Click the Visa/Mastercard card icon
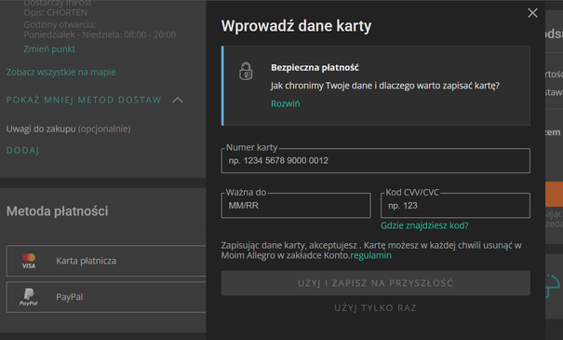Screen dimensions: 563x340 tap(29, 261)
